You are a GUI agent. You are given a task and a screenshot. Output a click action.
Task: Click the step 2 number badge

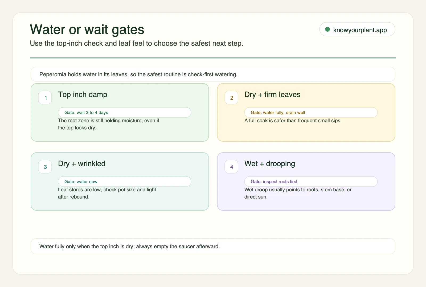click(231, 98)
